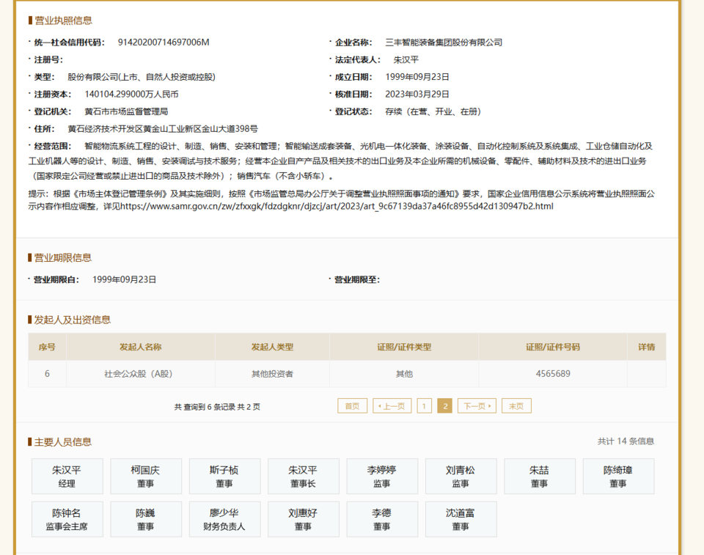Go to last page button 末页
Viewport: 704px width, 555px height.
(x=516, y=406)
